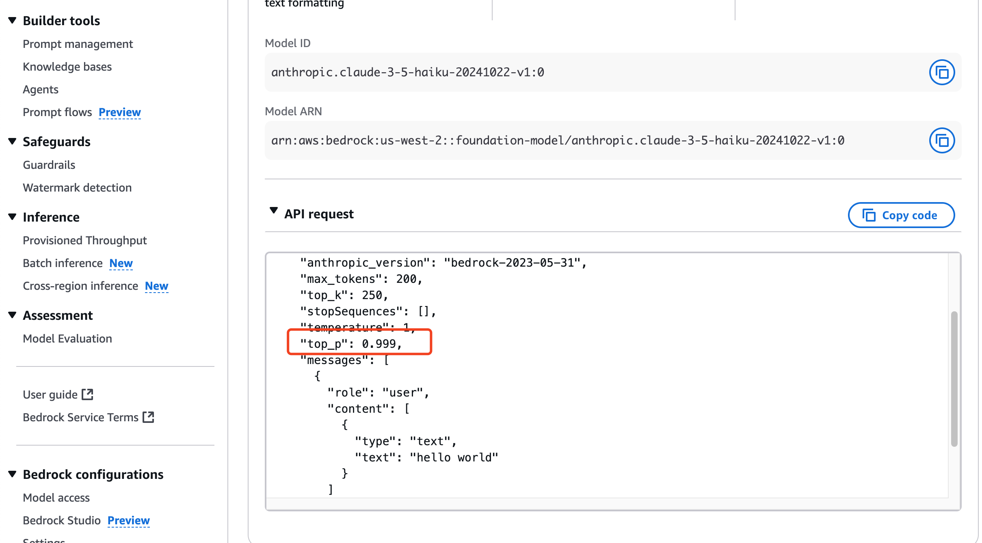Open Model Evaluation
The width and height of the screenshot is (982, 543).
tap(67, 338)
